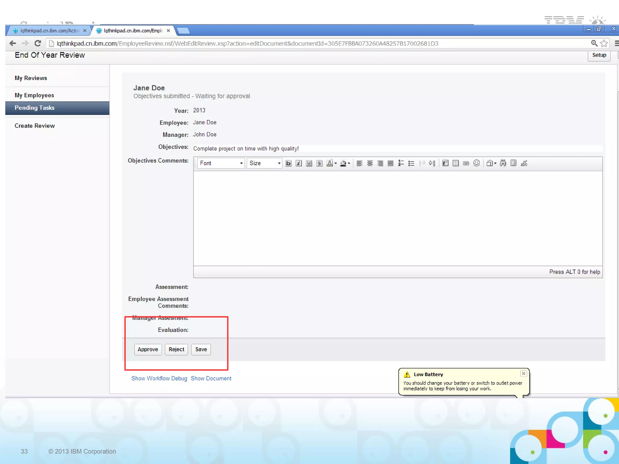This screenshot has width=619, height=464.
Task: Click inside the Objectives Comments text area
Action: coord(397,218)
